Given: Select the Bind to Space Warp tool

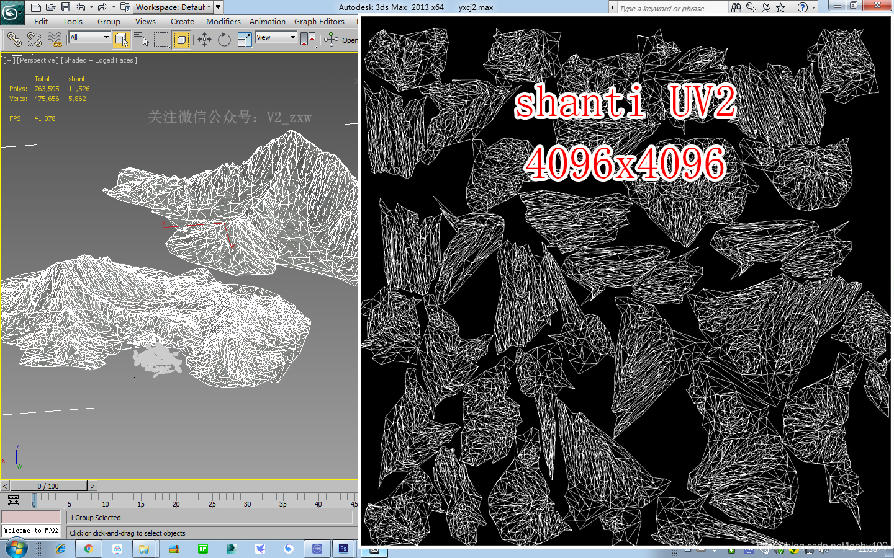Looking at the screenshot, I should point(55,40).
